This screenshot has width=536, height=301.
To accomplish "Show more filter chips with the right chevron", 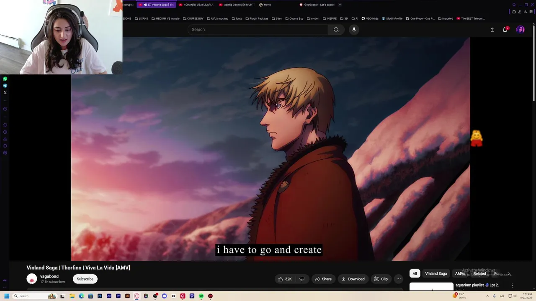I will tap(508, 274).
